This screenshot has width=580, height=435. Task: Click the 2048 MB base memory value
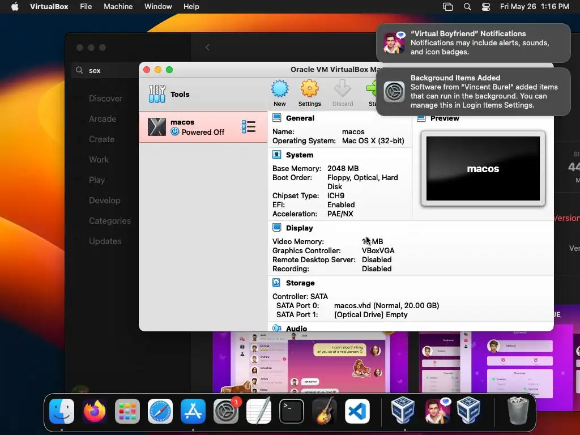(x=343, y=168)
